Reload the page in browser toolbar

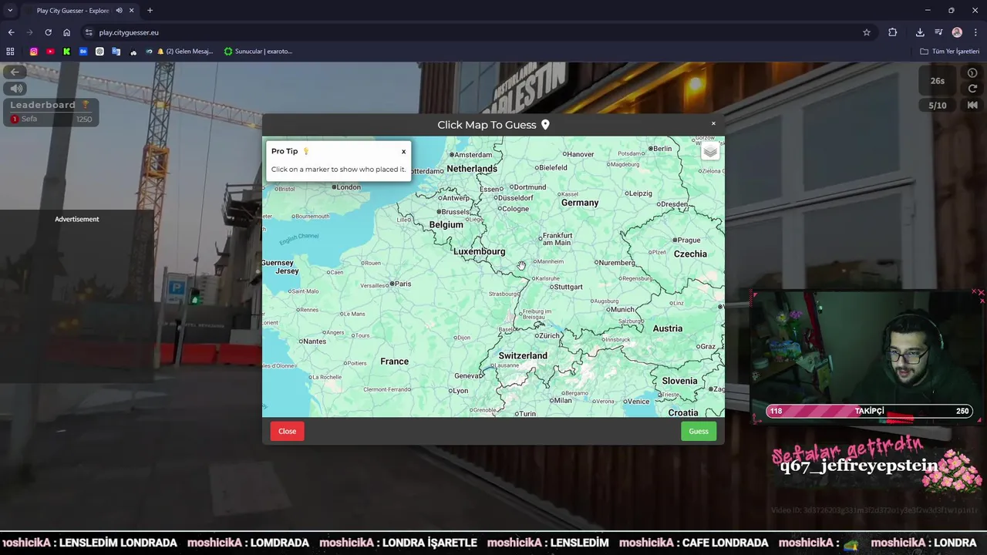tap(48, 32)
